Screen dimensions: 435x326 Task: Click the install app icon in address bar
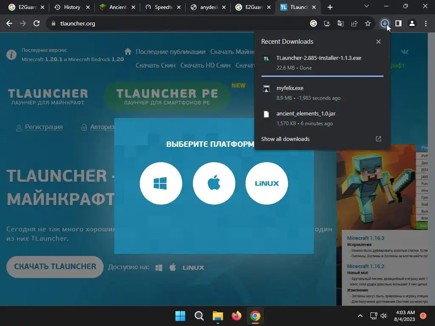(327, 24)
